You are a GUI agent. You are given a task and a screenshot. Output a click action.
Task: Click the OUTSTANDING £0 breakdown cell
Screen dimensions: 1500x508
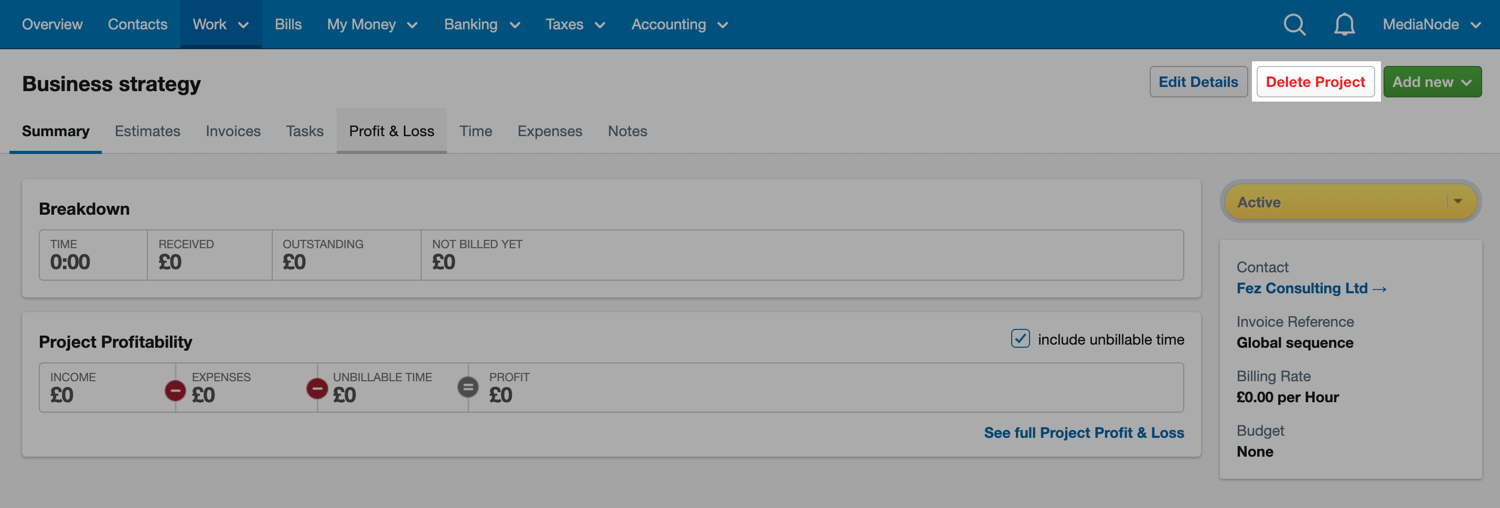pos(347,255)
